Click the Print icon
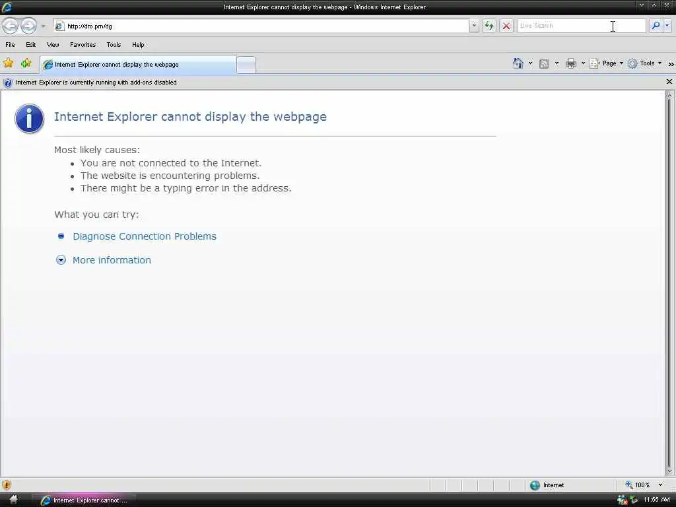The width and height of the screenshot is (676, 507). [571, 63]
